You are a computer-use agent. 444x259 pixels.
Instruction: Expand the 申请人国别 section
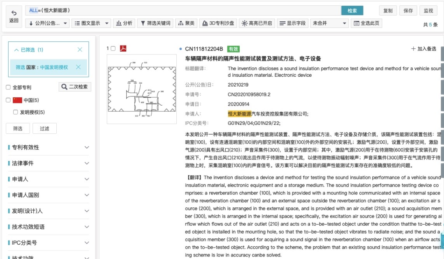coord(49,195)
